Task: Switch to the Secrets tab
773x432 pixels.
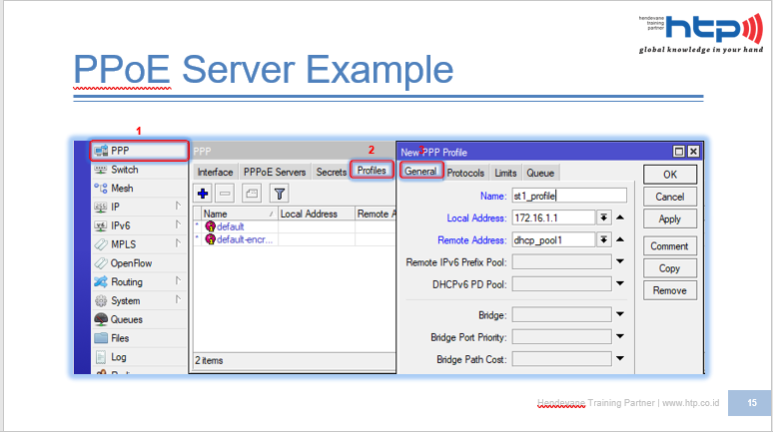Action: coord(332,172)
